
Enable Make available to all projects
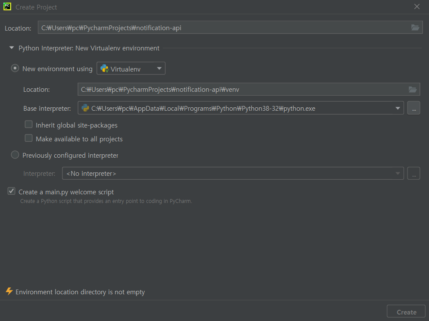coord(28,138)
